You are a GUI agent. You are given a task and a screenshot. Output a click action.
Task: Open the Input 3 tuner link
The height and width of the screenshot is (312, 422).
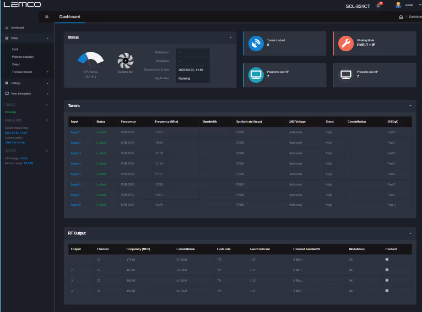pos(76,153)
